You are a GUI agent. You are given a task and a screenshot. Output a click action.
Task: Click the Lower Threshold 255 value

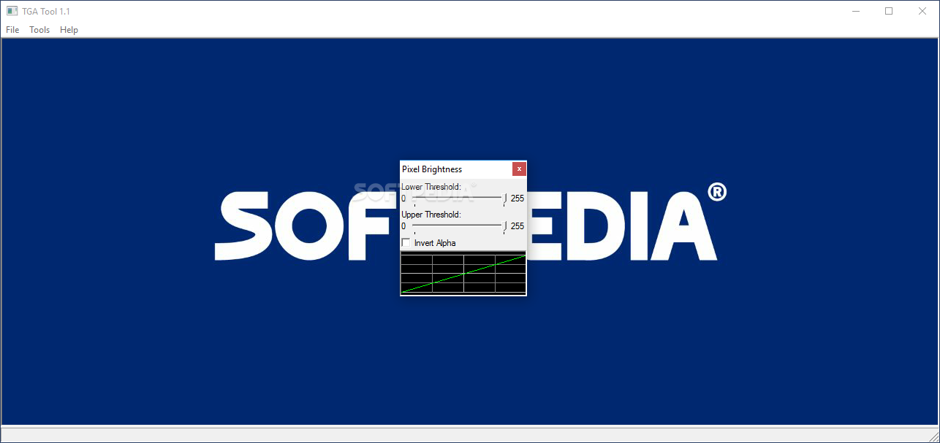[x=518, y=199]
